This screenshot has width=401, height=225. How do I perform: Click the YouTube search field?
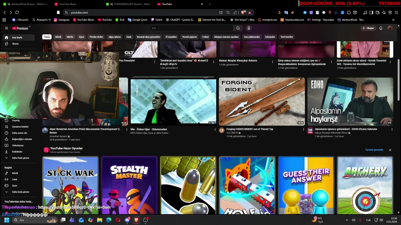tap(191, 28)
